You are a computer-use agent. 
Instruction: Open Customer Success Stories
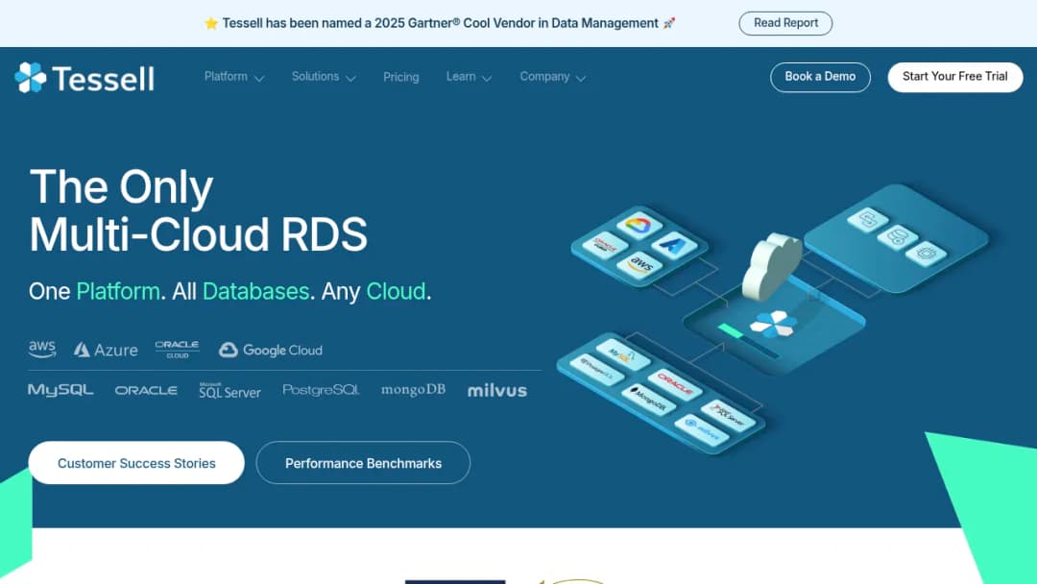(x=136, y=463)
